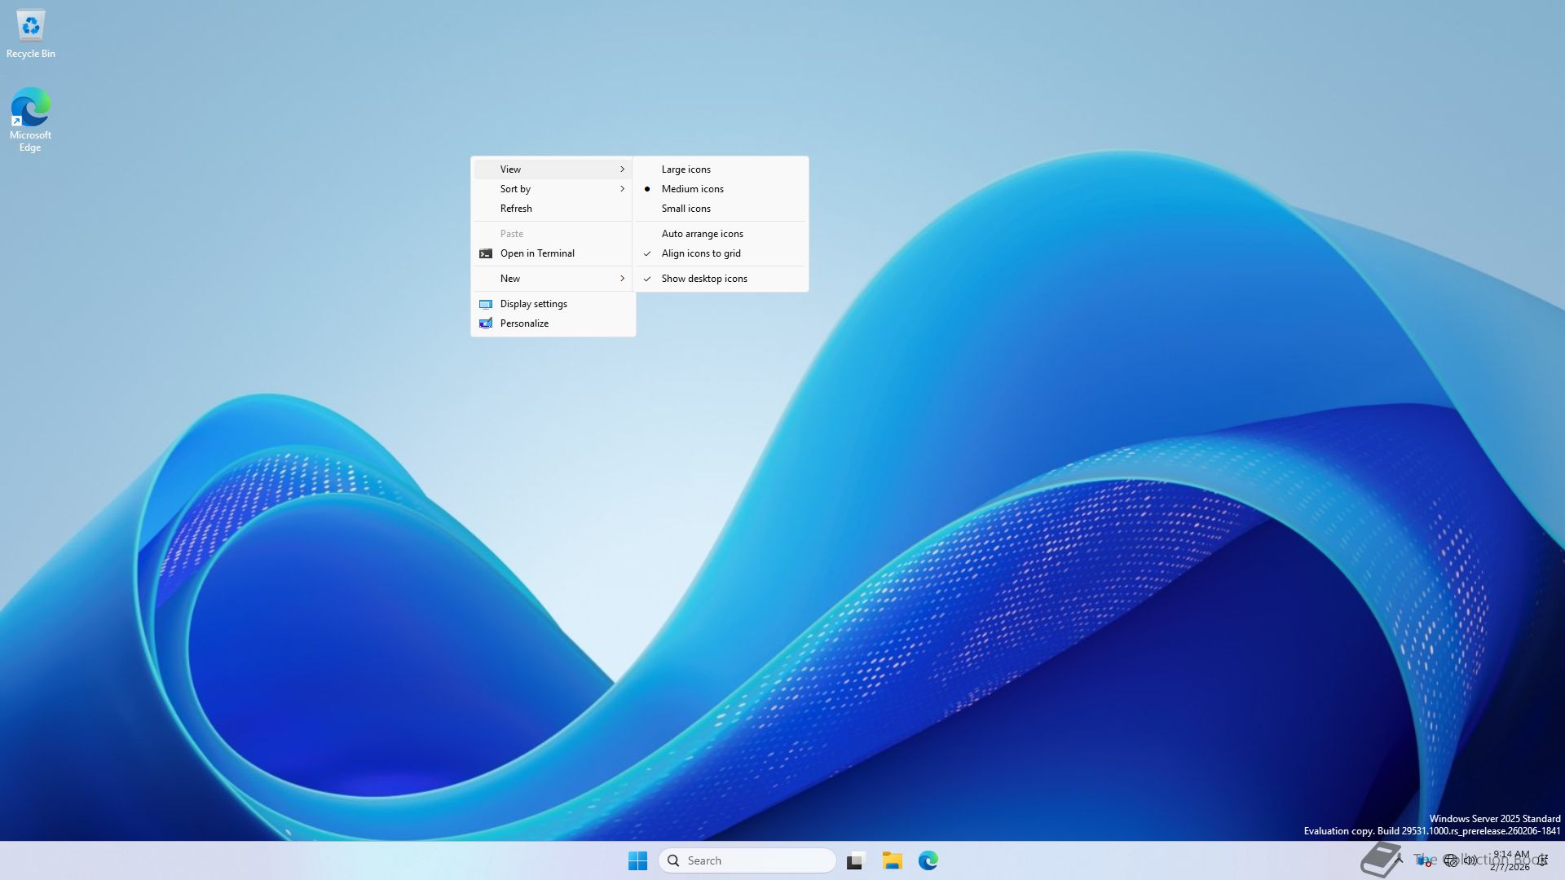The height and width of the screenshot is (880, 1565).
Task: Choose the Small icons view option
Action: pyautogui.click(x=686, y=209)
